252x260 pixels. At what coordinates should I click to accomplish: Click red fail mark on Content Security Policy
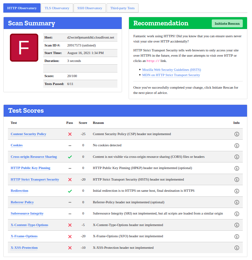coord(70,134)
